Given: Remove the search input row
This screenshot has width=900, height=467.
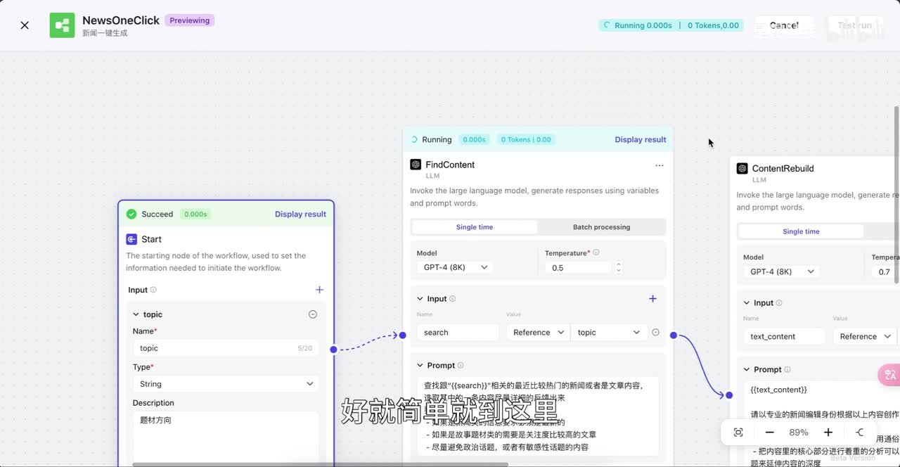Looking at the screenshot, I should [655, 333].
